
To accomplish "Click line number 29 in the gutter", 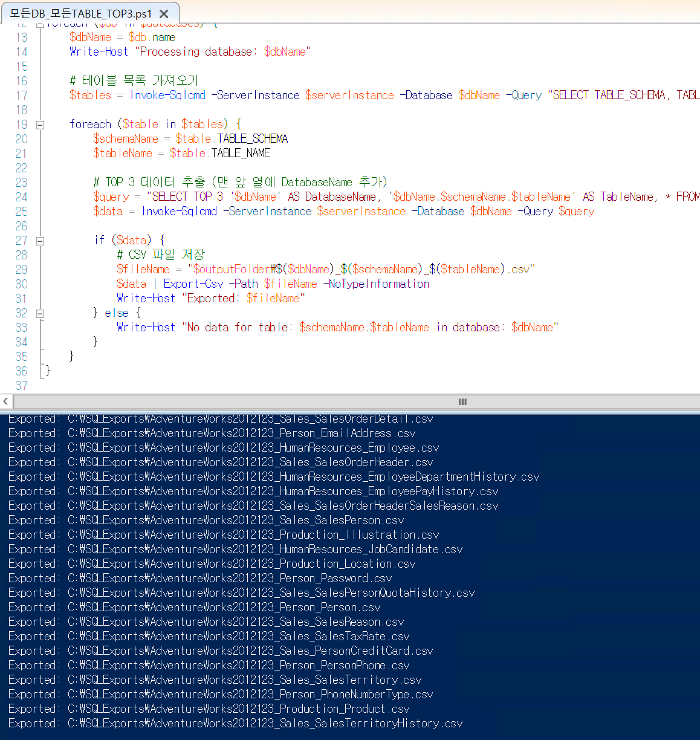I will pos(21,269).
